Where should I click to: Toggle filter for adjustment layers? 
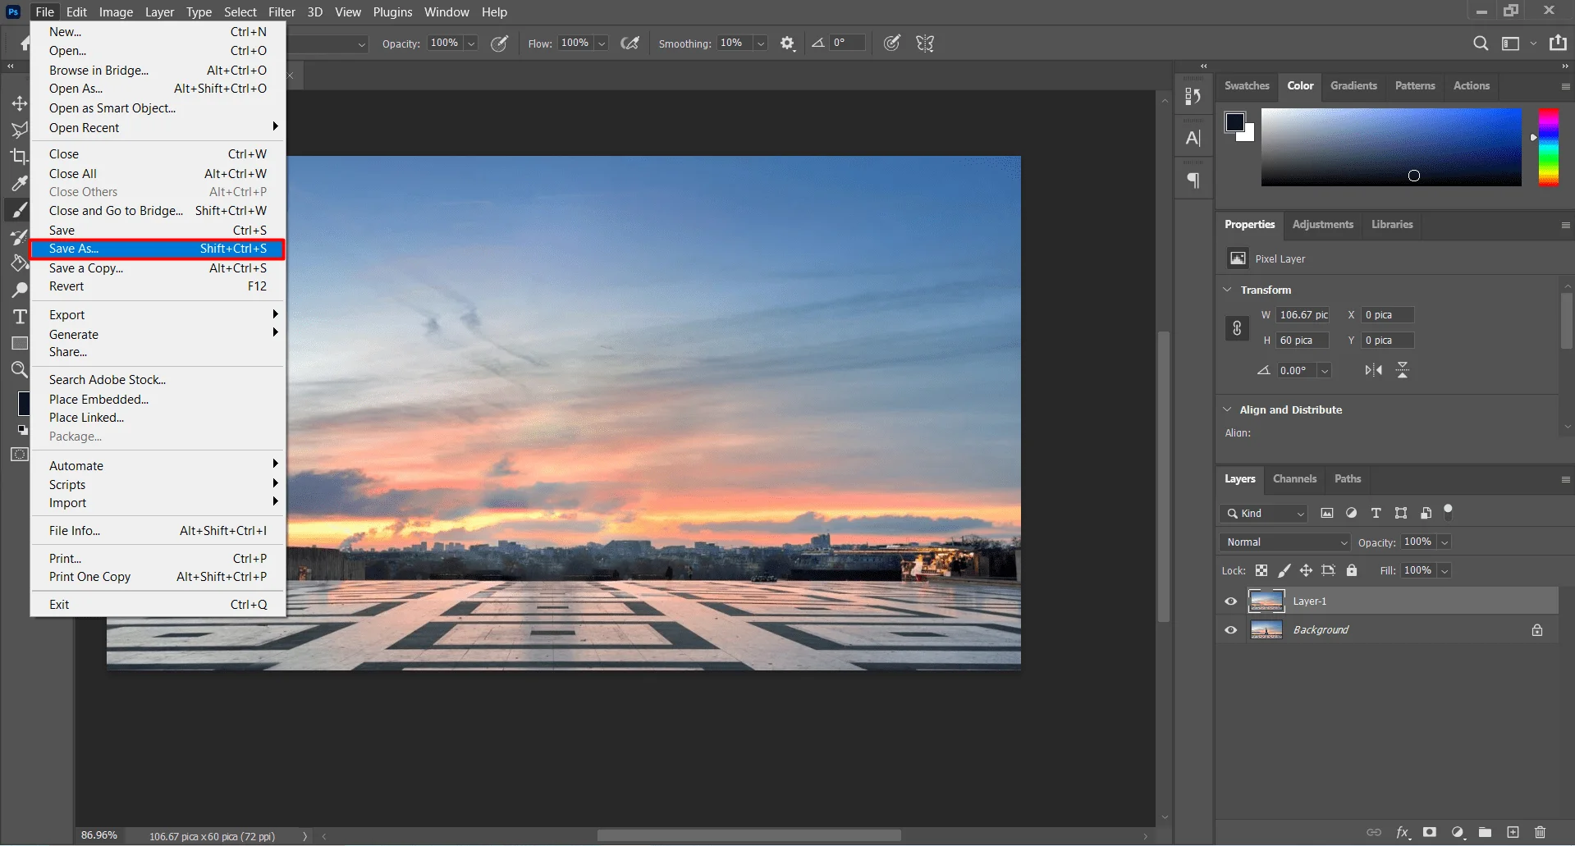click(x=1352, y=514)
